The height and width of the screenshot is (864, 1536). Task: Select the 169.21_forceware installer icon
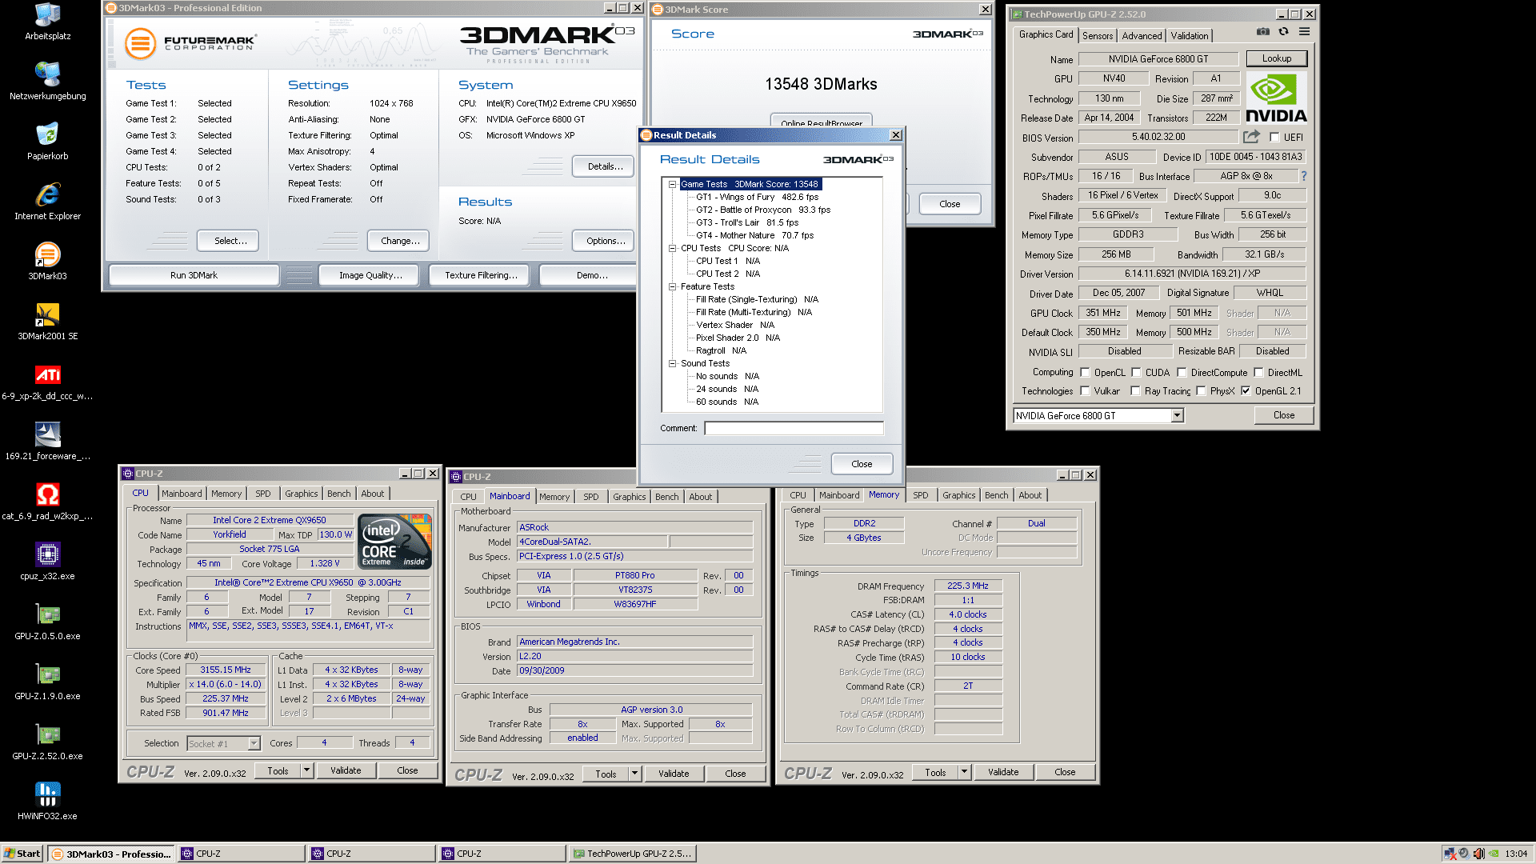[x=48, y=442]
